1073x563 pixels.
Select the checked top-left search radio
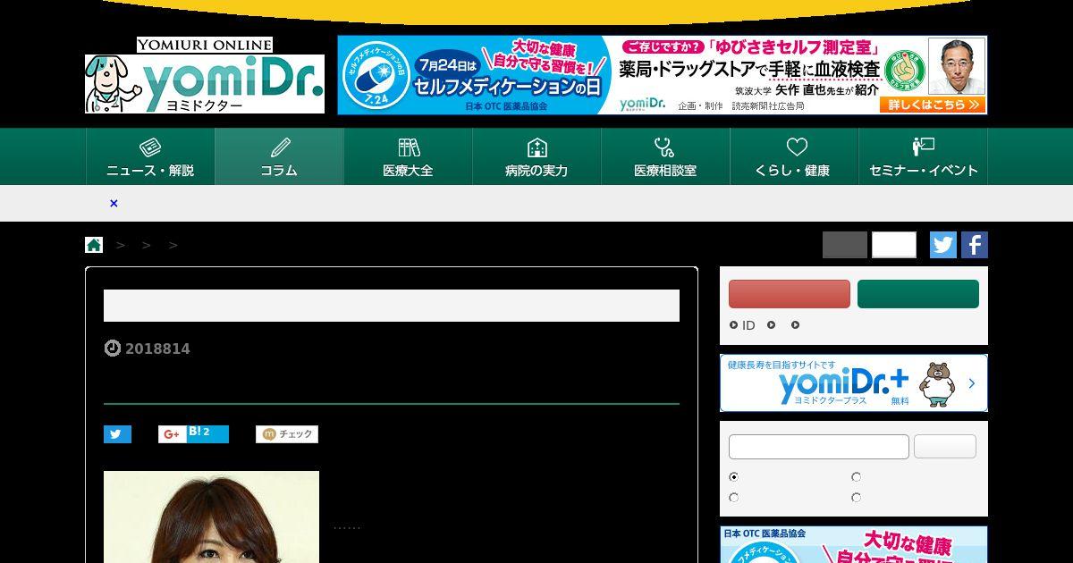coord(734,477)
